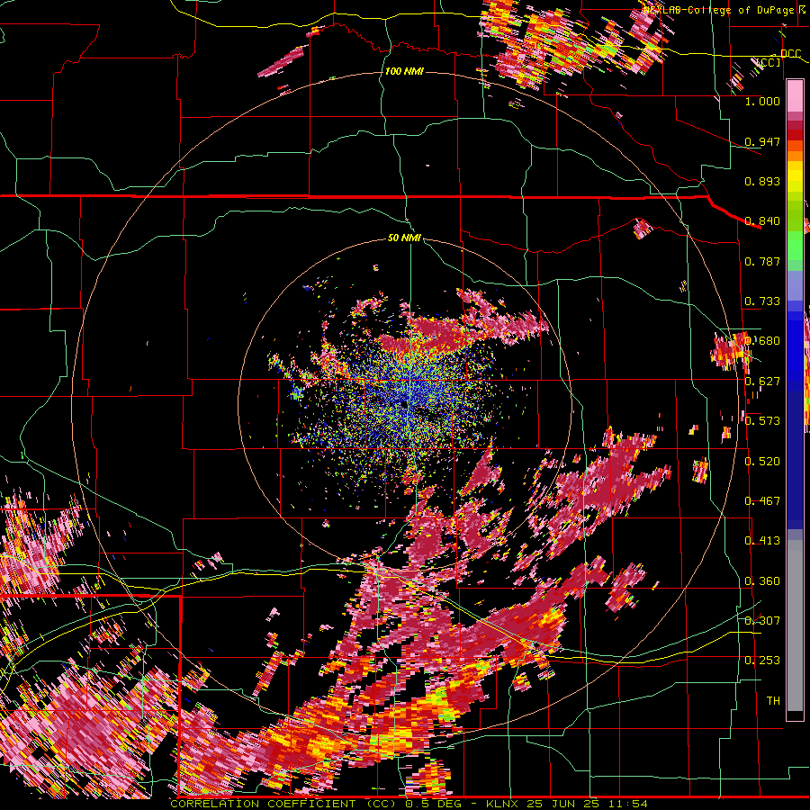The height and width of the screenshot is (810, 810).
Task: Click the 0.733 legend value
Action: pyautogui.click(x=762, y=301)
